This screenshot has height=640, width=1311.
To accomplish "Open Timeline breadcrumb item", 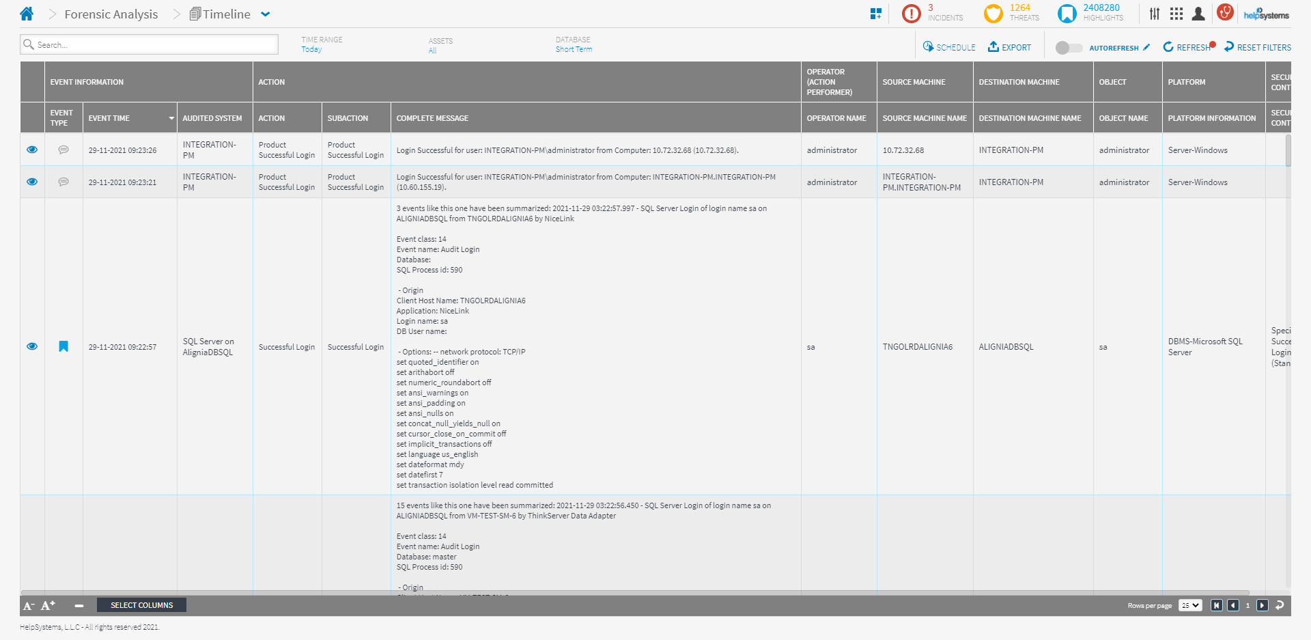I will (x=227, y=14).
